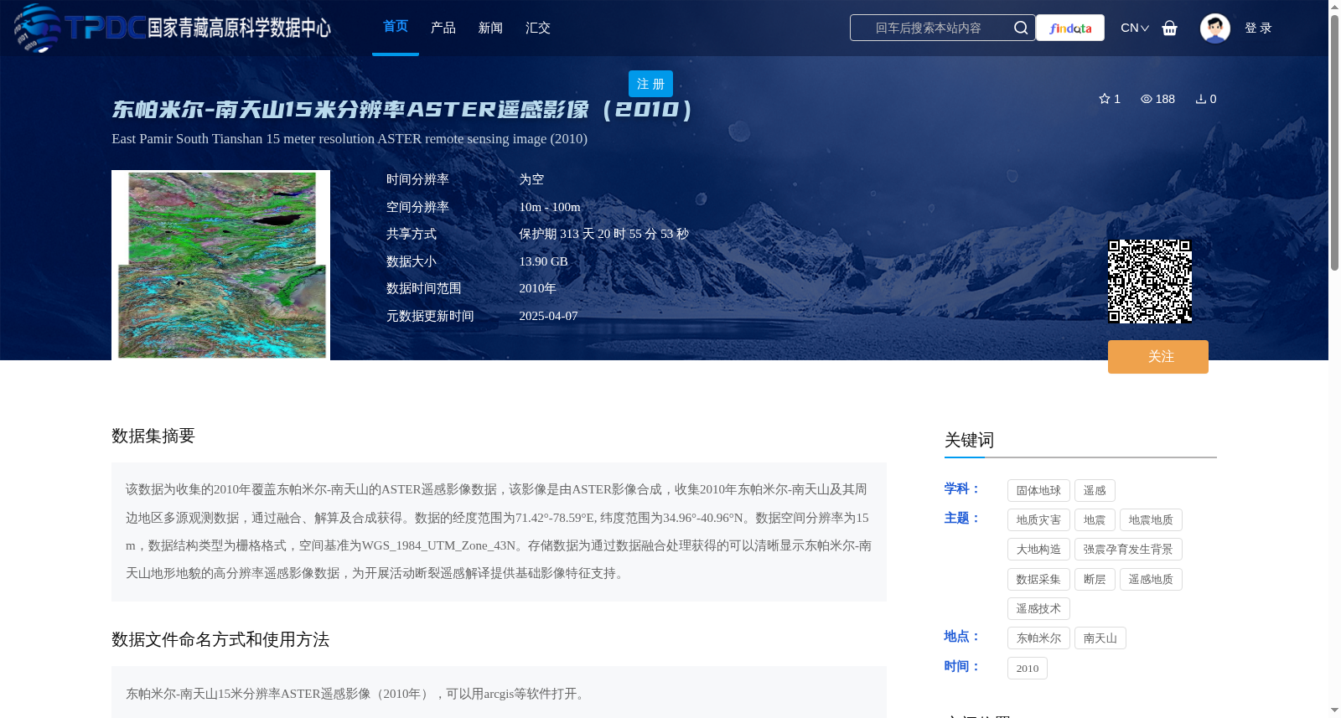
Task: Select the 南天山 location tag
Action: click(1100, 638)
